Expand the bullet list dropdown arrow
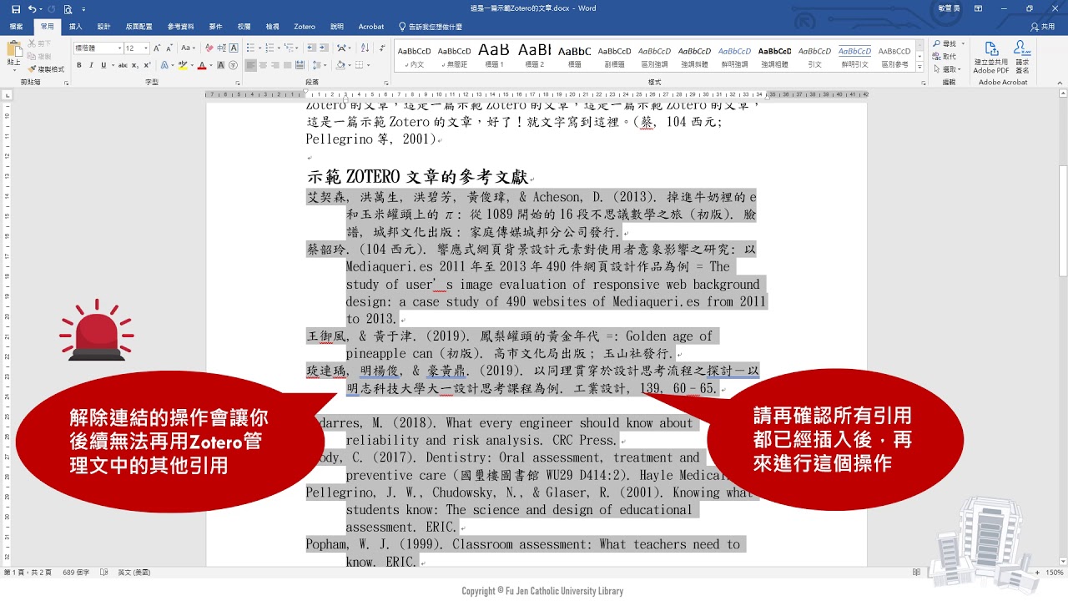Viewport: 1068px width, 601px height. click(x=259, y=48)
